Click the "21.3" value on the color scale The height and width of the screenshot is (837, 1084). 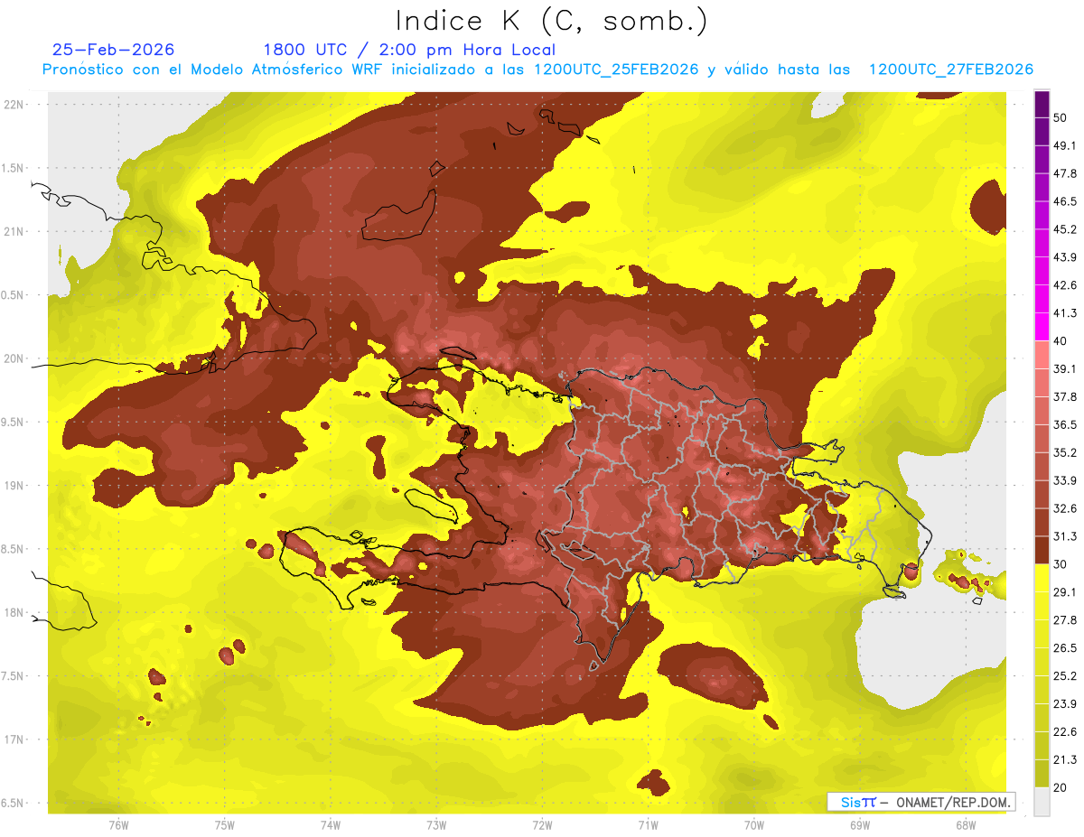(1065, 758)
